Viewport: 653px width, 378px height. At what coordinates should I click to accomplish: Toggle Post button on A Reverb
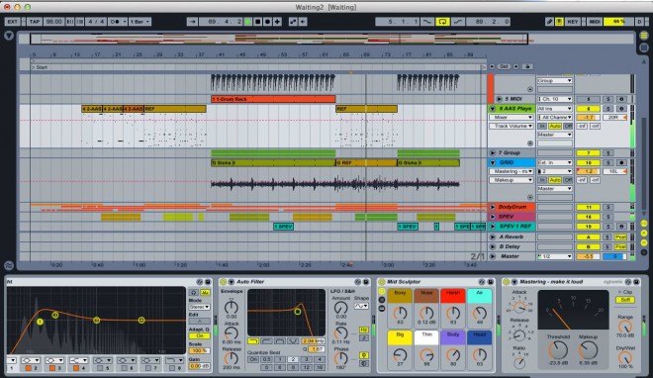pyautogui.click(x=620, y=236)
